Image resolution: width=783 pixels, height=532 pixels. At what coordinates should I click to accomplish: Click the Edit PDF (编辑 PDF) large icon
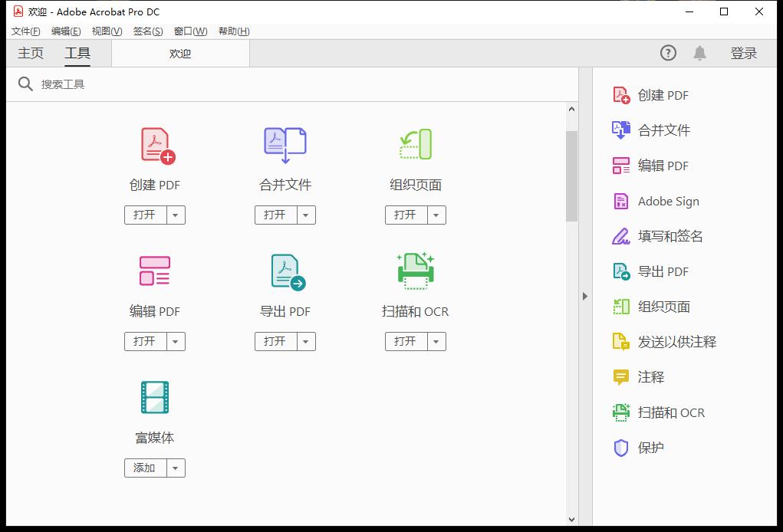coord(155,271)
